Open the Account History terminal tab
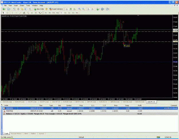 pos(16,134)
